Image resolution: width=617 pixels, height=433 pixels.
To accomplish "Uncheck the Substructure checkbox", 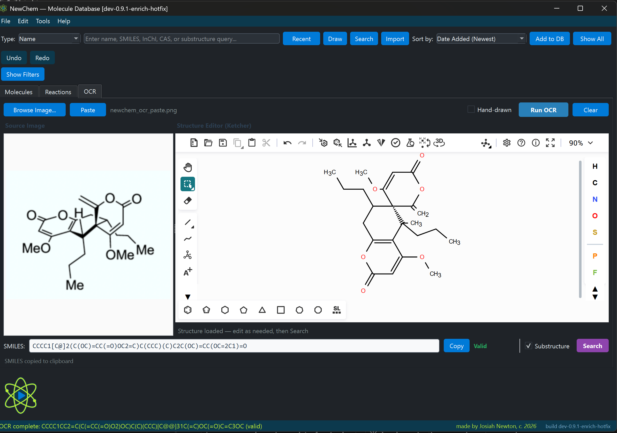I will tap(529, 346).
